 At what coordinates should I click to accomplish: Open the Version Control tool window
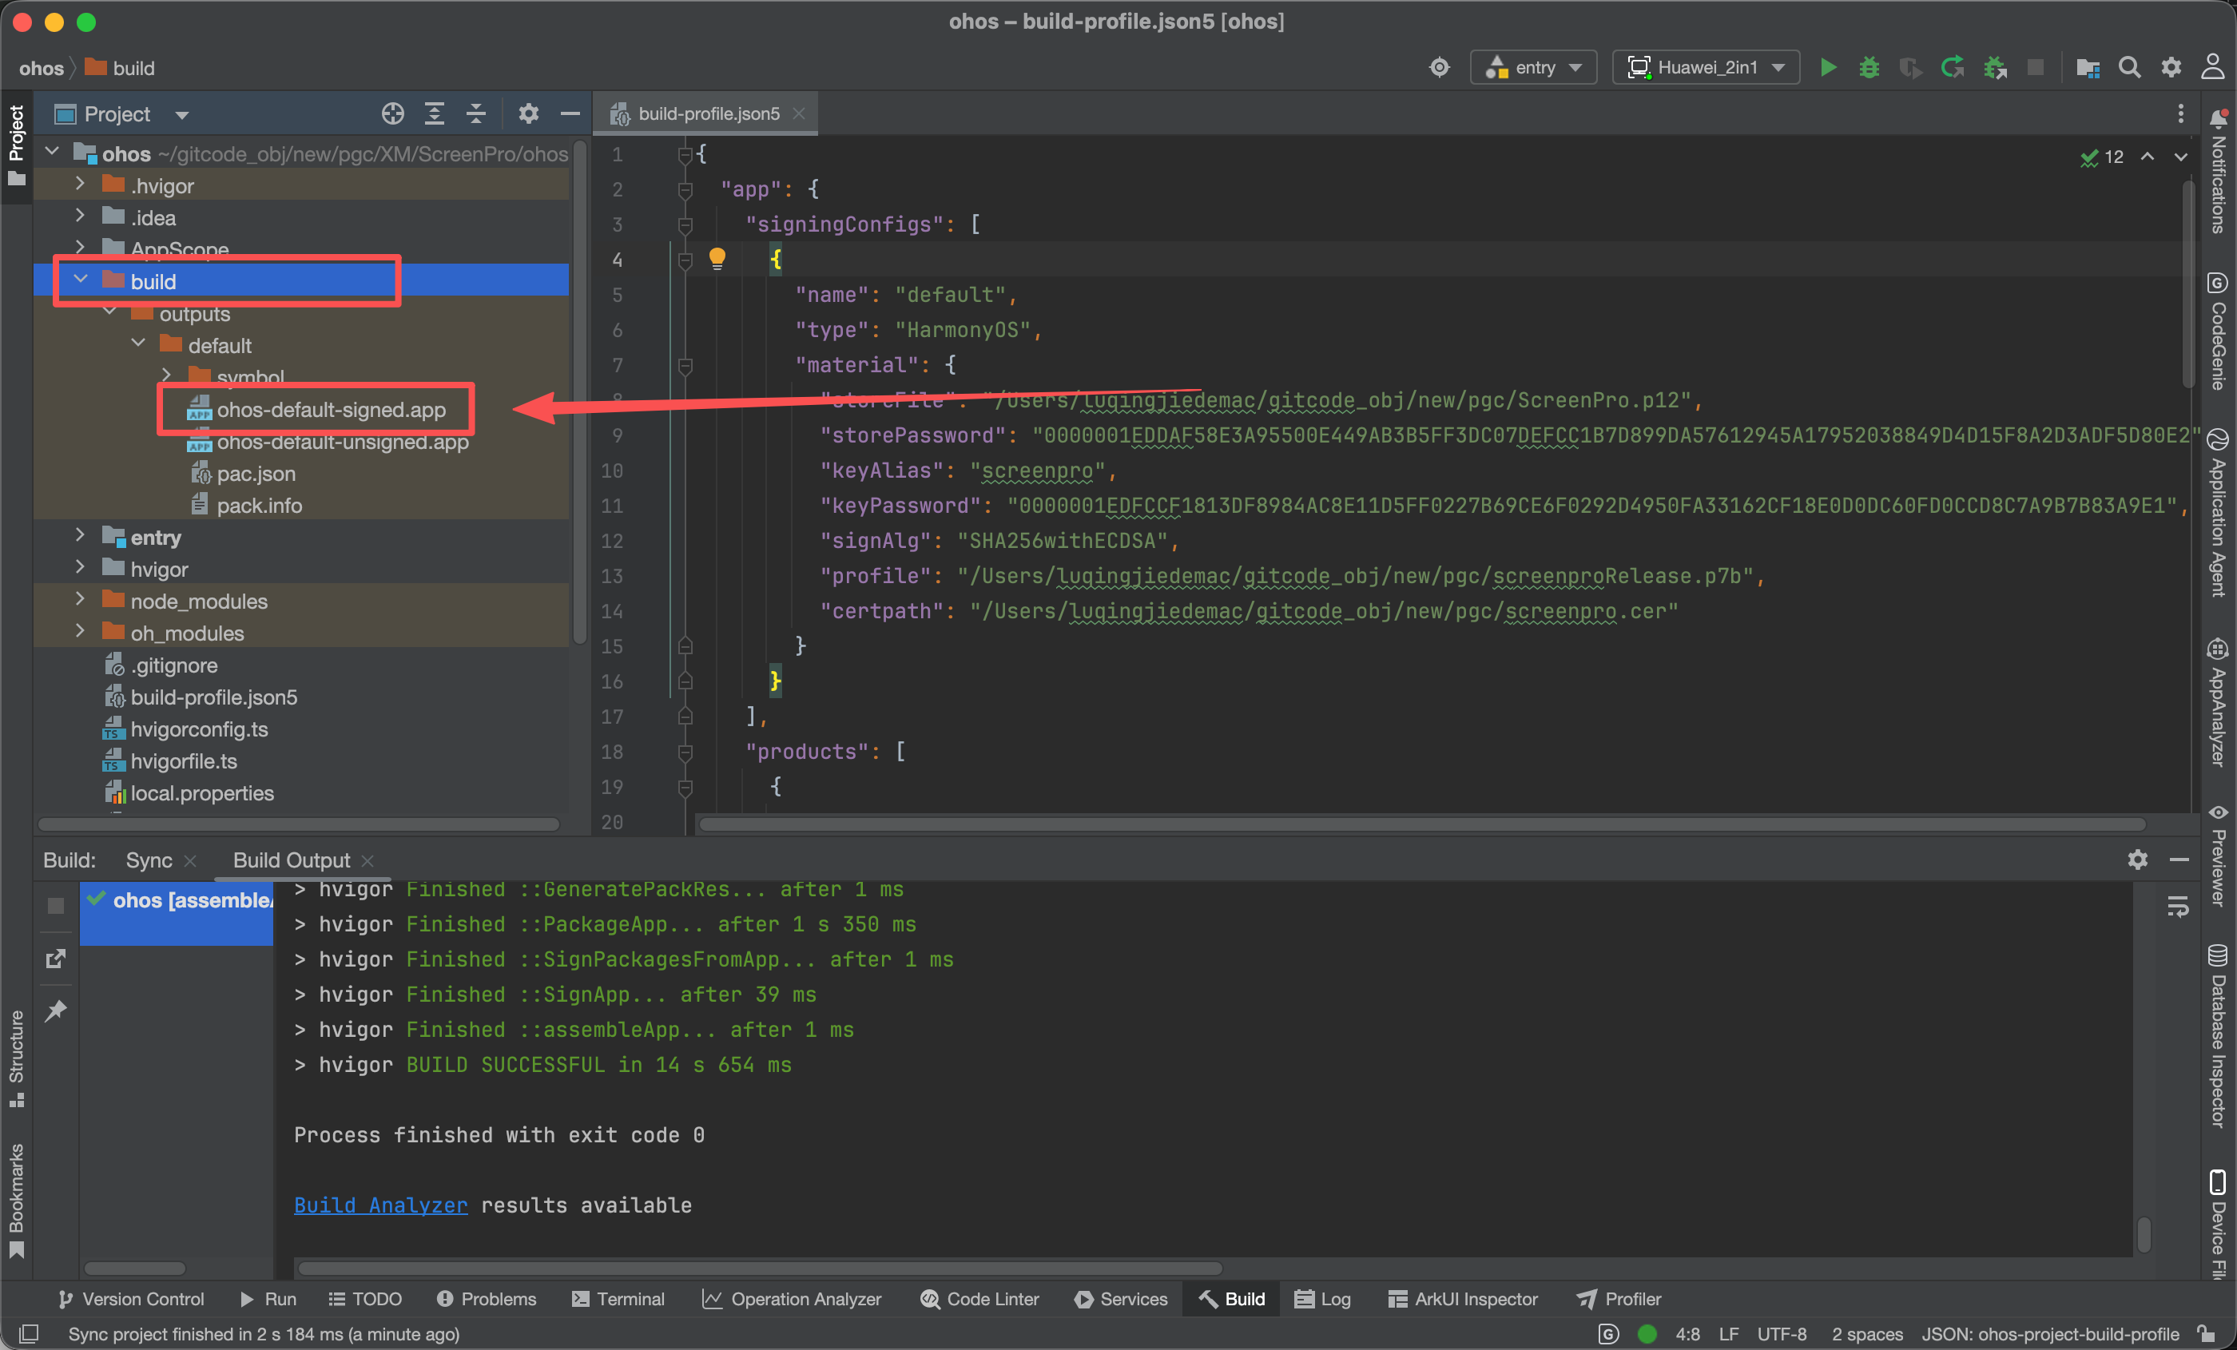point(131,1299)
